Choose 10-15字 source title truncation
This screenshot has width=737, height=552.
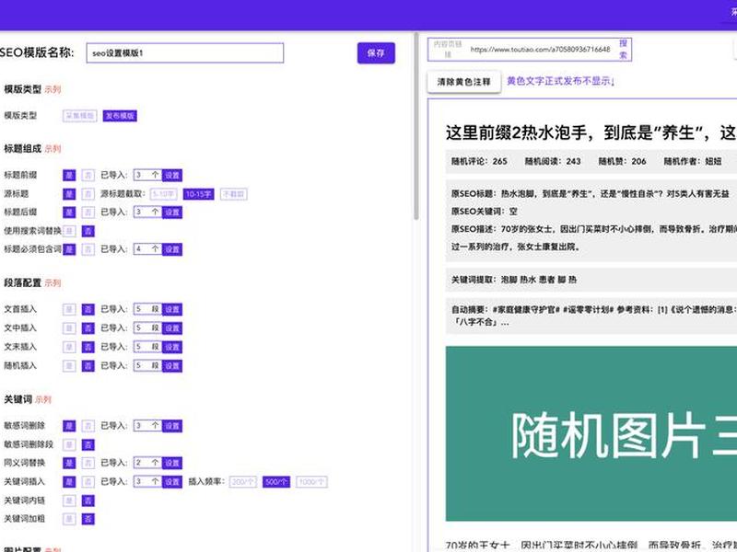coord(198,194)
